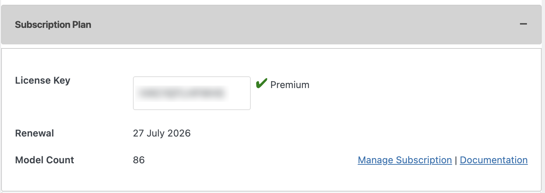Click the blurred license key text
The image size is (545, 193).
coord(180,93)
